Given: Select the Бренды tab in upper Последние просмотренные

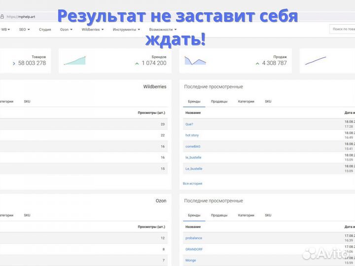Looking at the screenshot, I should 194,101.
